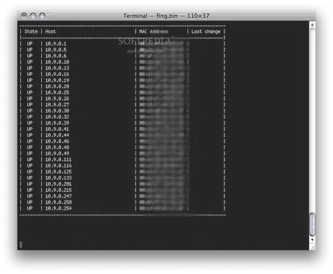
Task: Minimize the Terminal window
Action: pos(33,15)
